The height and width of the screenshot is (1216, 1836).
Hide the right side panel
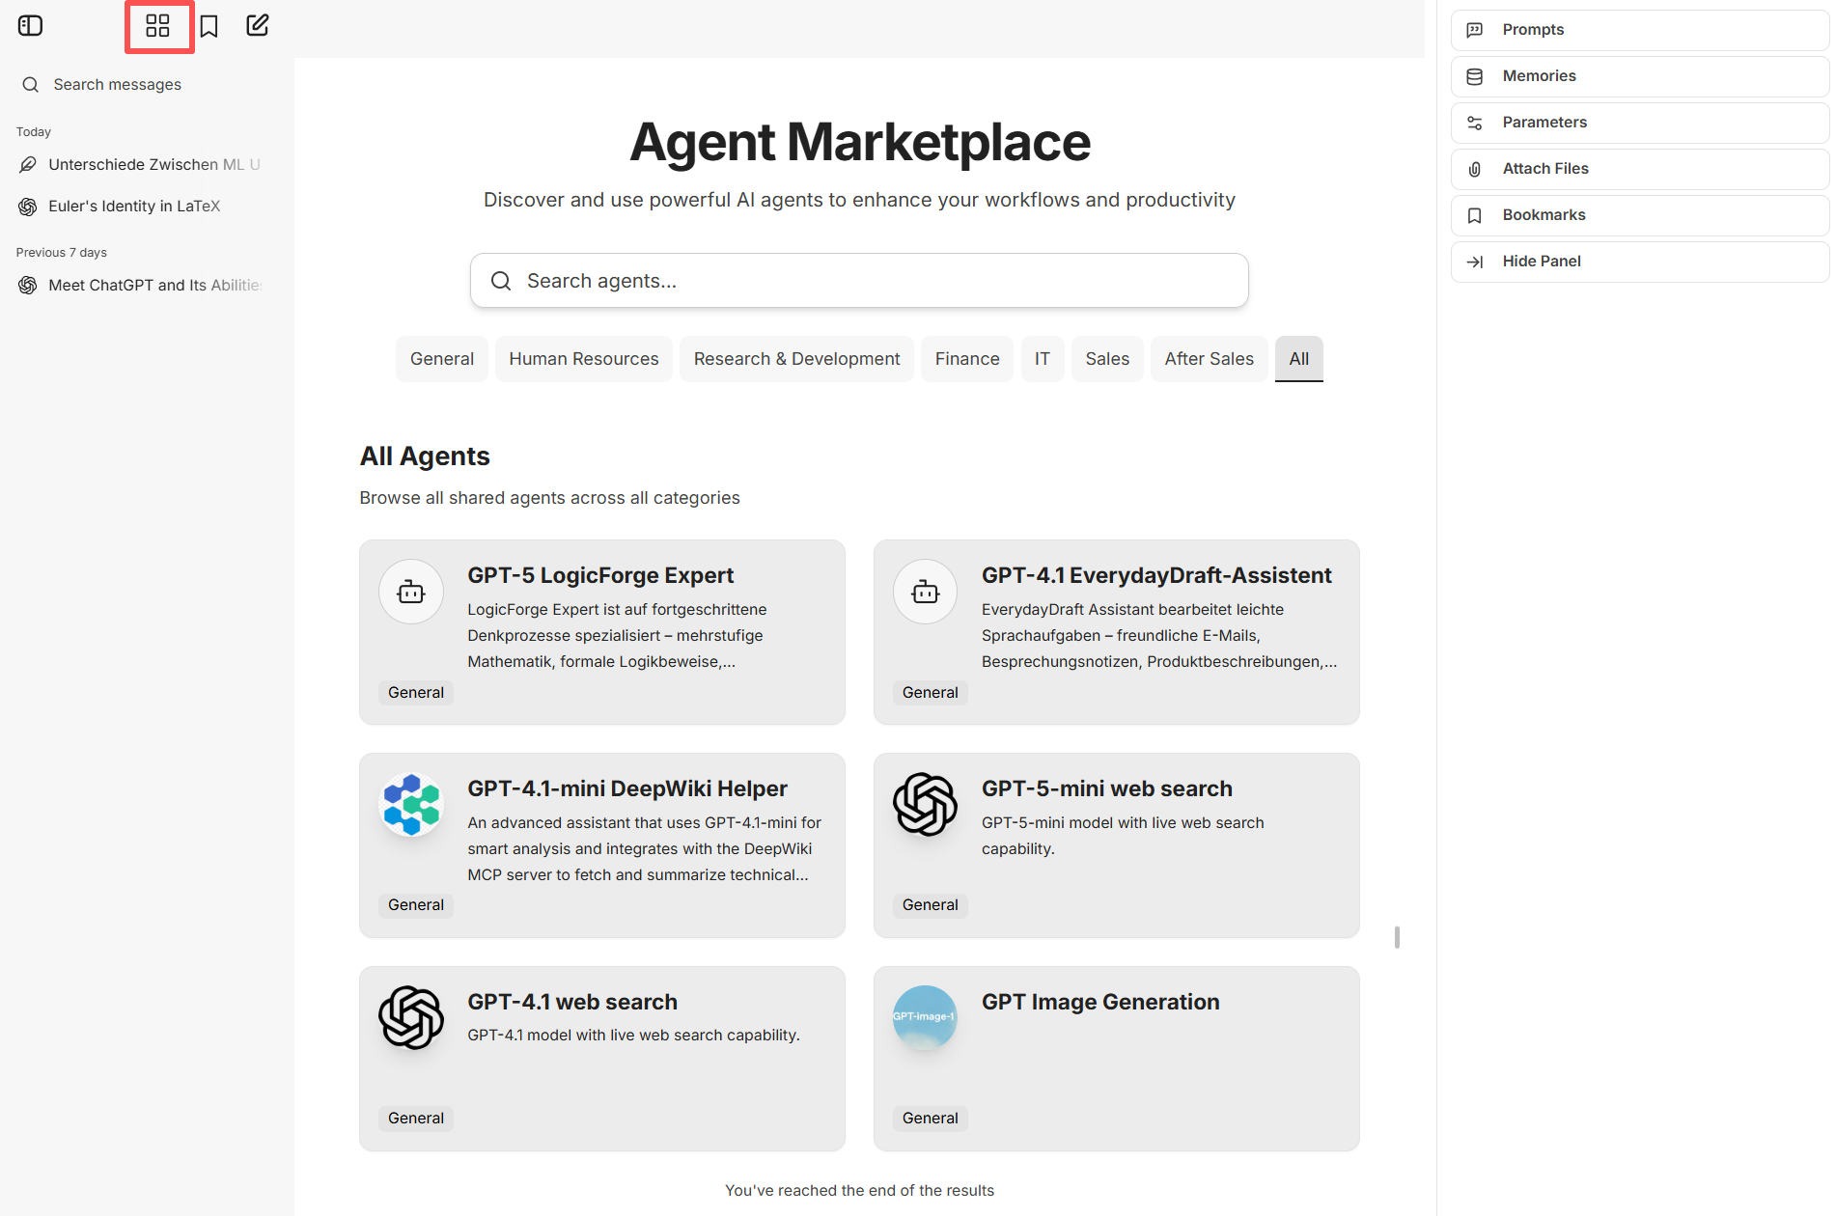click(x=1639, y=262)
